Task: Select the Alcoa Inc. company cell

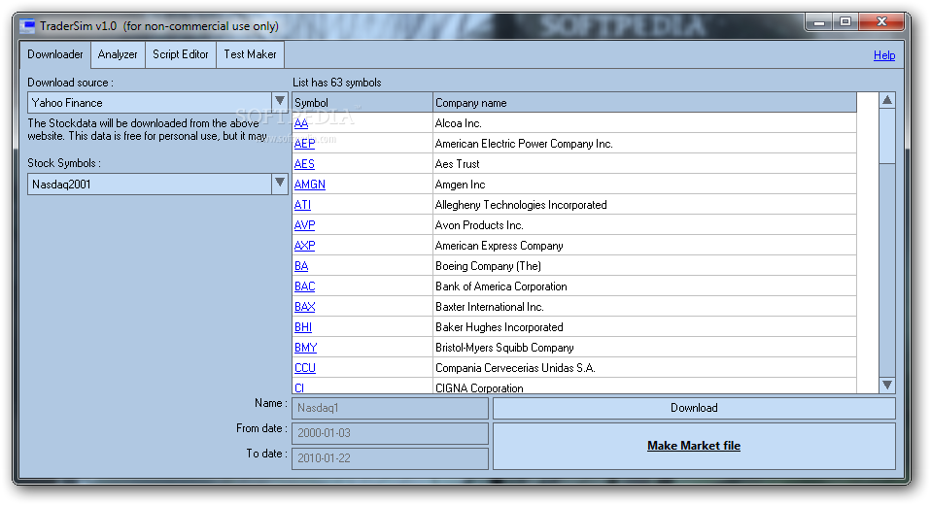Action: pos(645,122)
